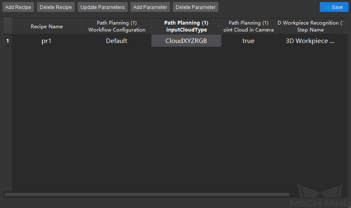Screen dimensions: 351x208
Task: Click Update Parameters button
Action: 103,7
